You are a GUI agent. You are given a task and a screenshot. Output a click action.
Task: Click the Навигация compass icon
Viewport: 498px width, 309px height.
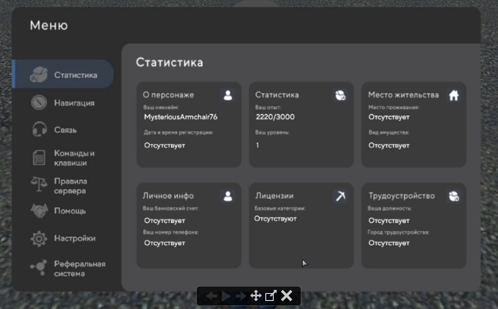click(x=39, y=102)
